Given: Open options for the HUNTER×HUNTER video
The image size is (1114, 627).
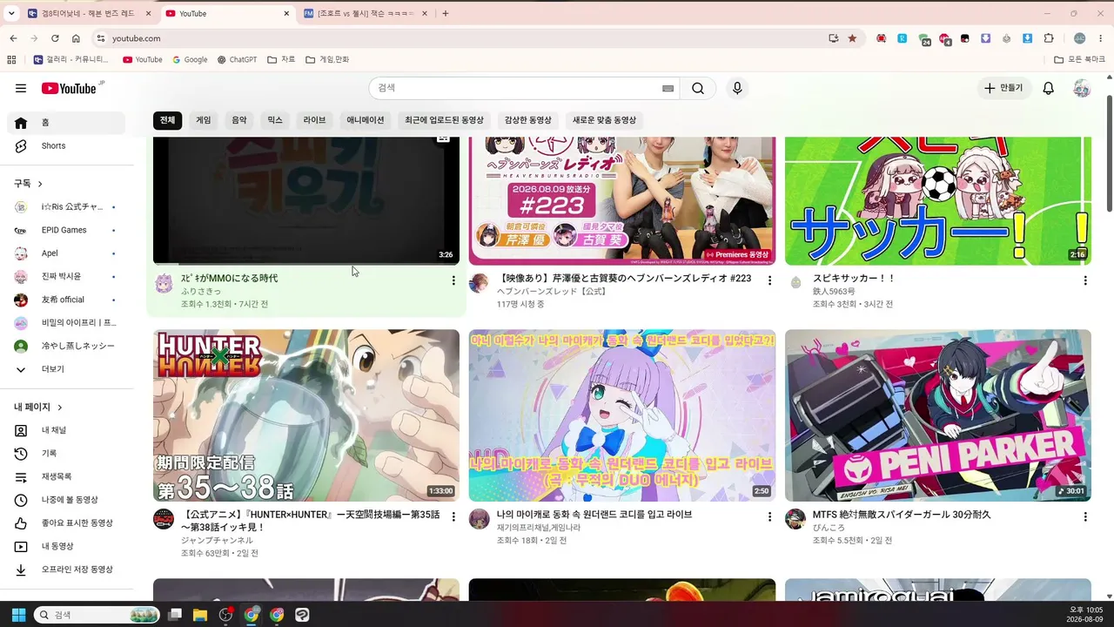Looking at the screenshot, I should pyautogui.click(x=453, y=516).
